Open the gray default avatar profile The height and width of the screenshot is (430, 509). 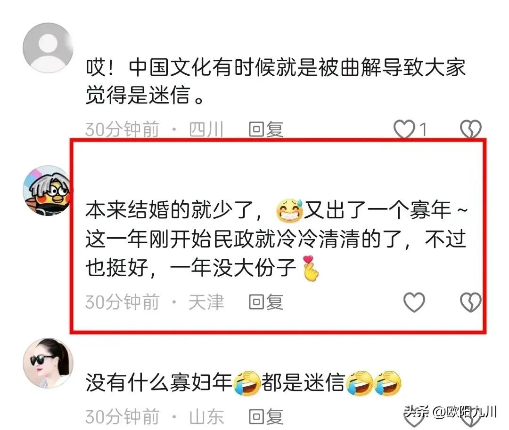(x=48, y=48)
